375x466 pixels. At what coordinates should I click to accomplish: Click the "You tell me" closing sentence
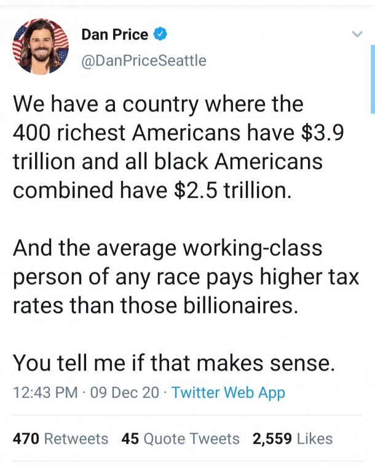coord(174,363)
